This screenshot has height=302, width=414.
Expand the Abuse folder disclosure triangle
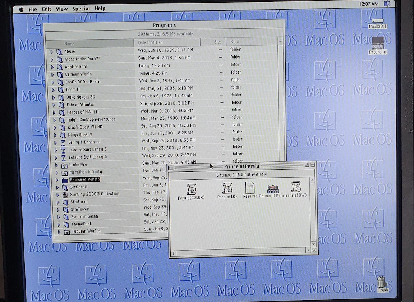coord(51,52)
